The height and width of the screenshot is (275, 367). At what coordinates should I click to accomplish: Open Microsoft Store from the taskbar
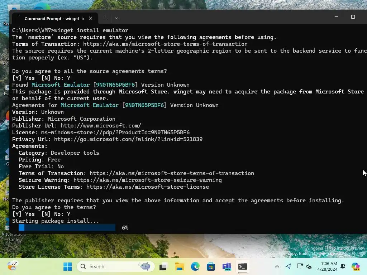(x=211, y=266)
